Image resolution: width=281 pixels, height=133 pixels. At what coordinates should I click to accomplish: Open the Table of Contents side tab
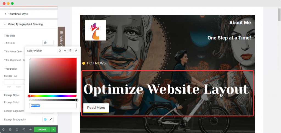tap(61, 38)
